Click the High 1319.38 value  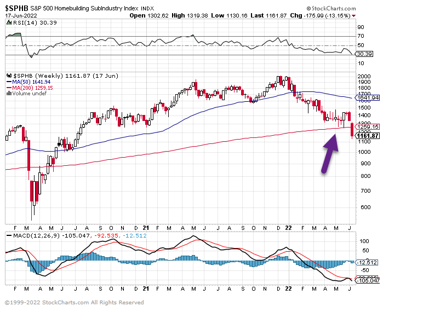pyautogui.click(x=190, y=16)
